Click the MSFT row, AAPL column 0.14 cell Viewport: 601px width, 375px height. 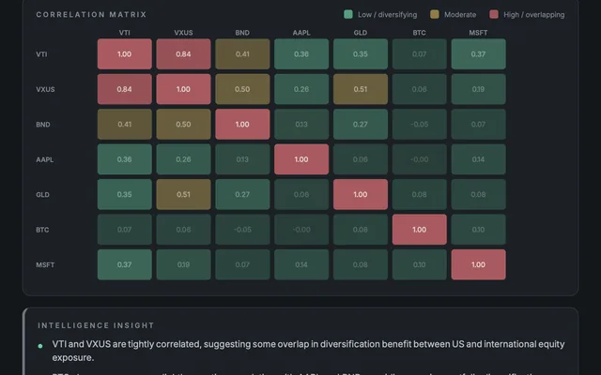coord(301,264)
